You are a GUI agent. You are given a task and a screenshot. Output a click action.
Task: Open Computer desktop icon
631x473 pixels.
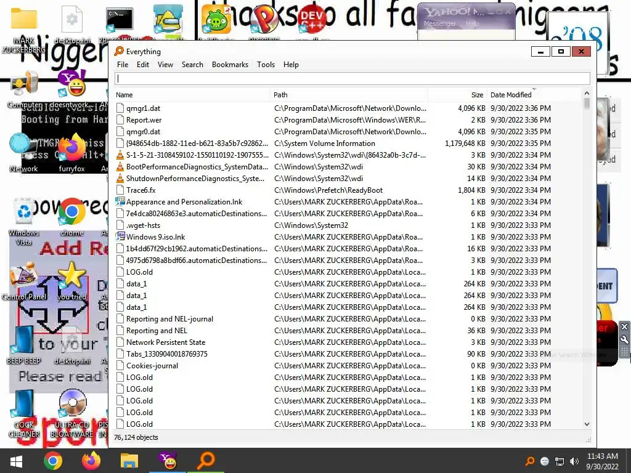coord(25,90)
